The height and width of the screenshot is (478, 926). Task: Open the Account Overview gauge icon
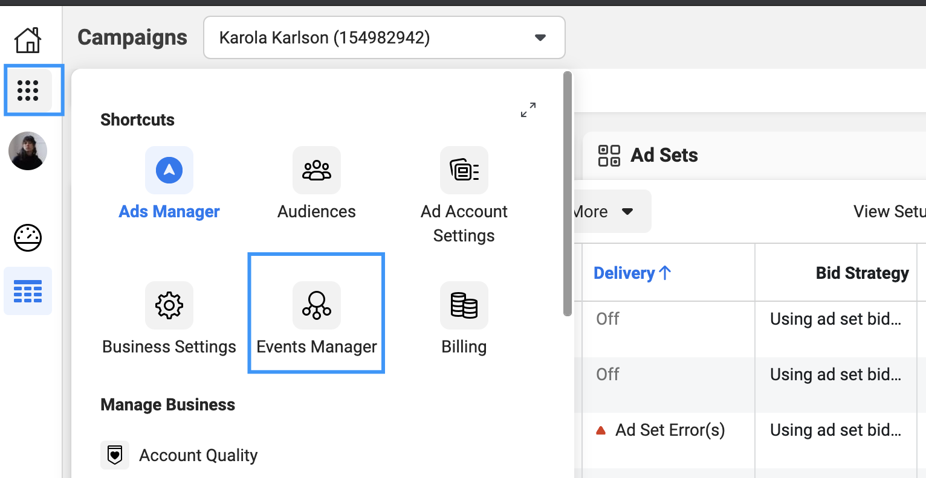click(28, 238)
